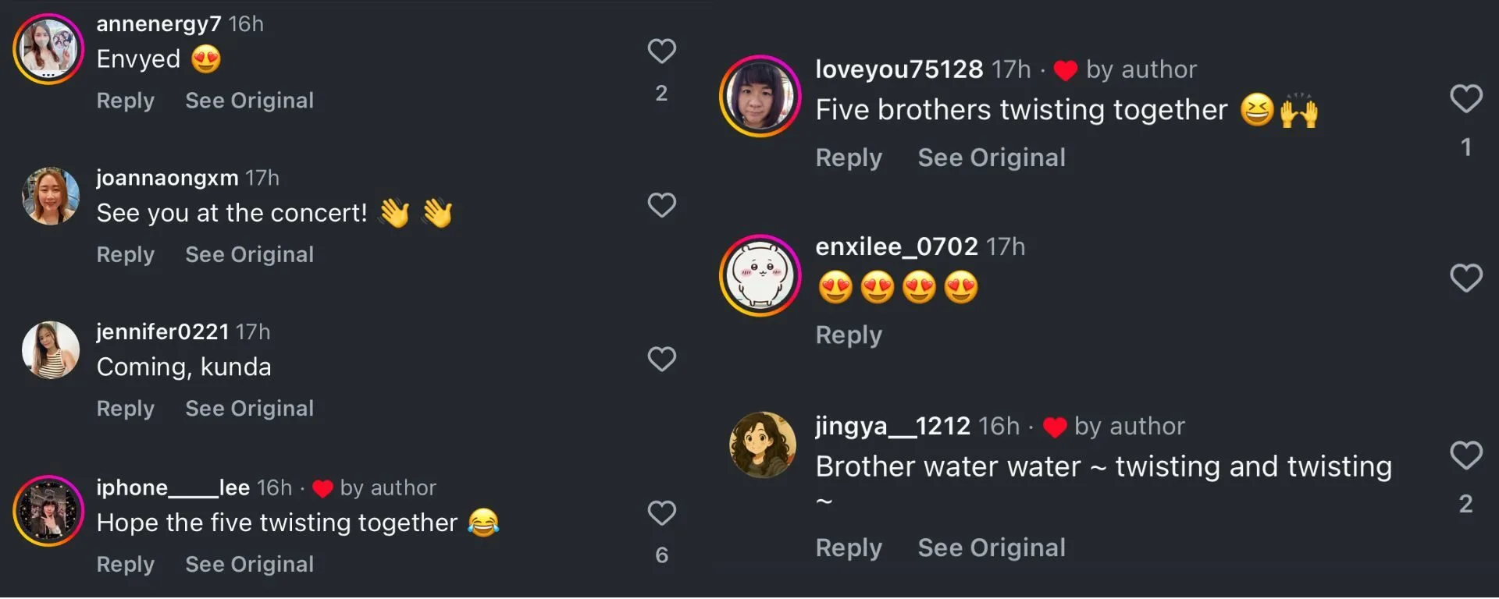Heart the comment by iphone_____lee
This screenshot has width=1499, height=599.
pyautogui.click(x=661, y=512)
